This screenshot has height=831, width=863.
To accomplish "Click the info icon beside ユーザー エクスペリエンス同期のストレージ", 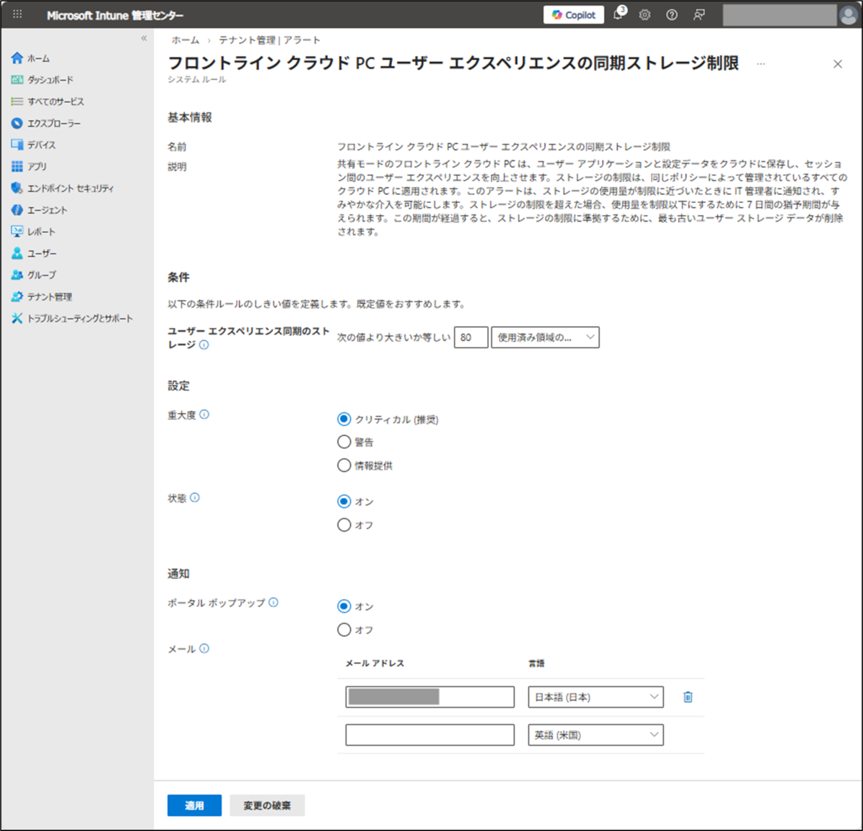I will pyautogui.click(x=204, y=345).
